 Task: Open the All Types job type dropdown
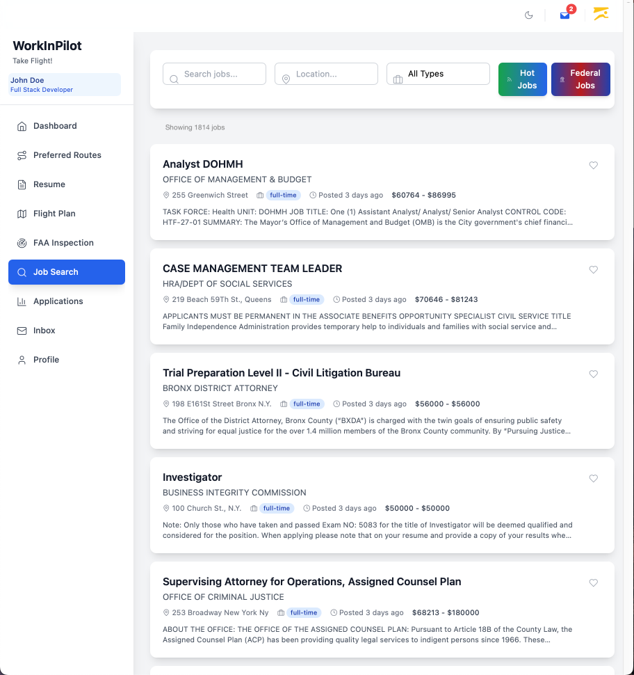438,74
